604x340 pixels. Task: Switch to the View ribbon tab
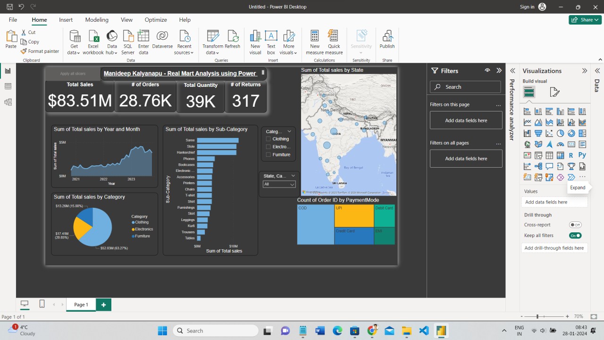point(126,20)
